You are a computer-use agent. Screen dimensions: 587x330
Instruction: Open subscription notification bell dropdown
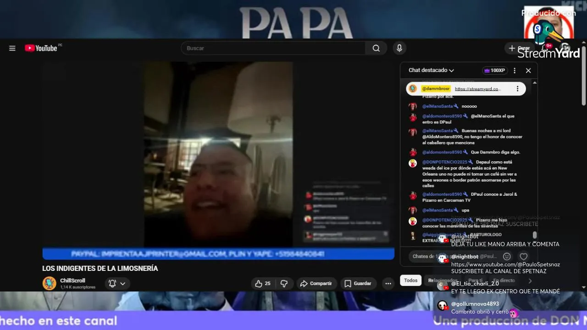[x=117, y=284]
